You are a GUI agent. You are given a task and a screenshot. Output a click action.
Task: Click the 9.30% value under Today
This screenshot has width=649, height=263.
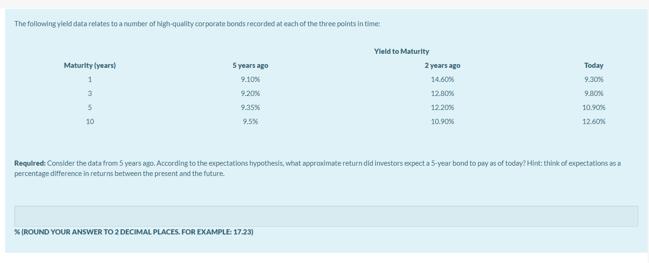[x=594, y=80]
